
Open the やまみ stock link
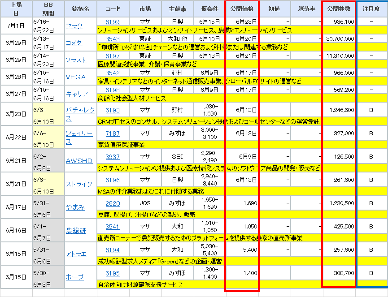(x=75, y=207)
